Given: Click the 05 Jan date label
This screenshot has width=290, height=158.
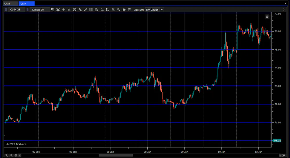Looking at the screenshot, I should (73, 152).
